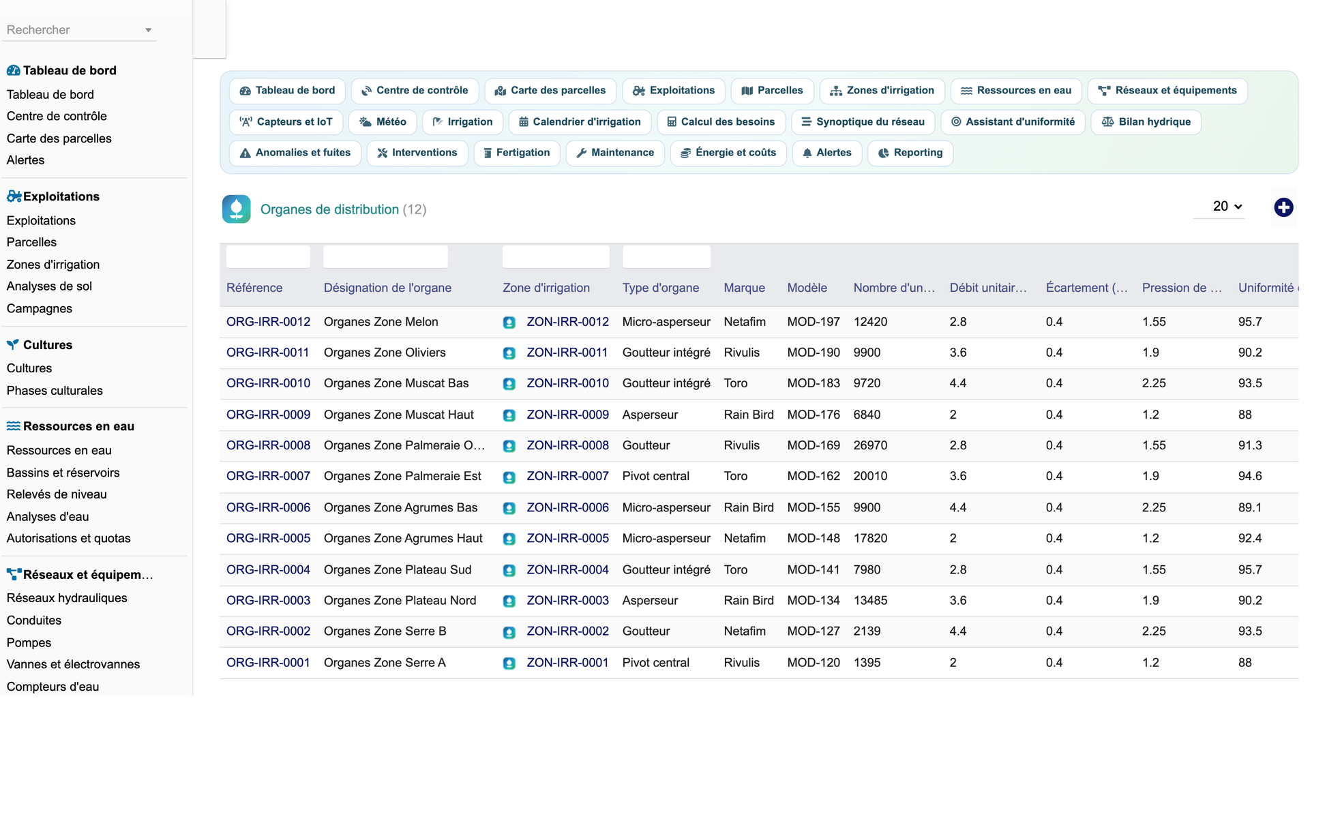Open Capteurs et IoT navigation item
The width and height of the screenshot is (1327, 821).
click(x=286, y=122)
